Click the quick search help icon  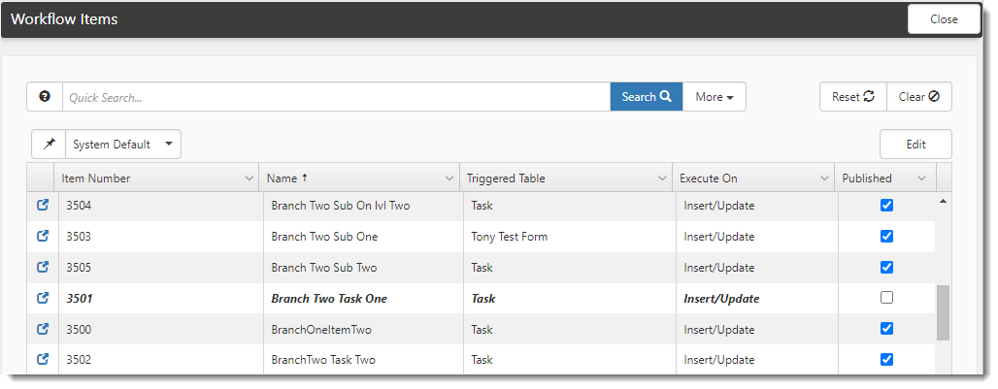point(45,97)
